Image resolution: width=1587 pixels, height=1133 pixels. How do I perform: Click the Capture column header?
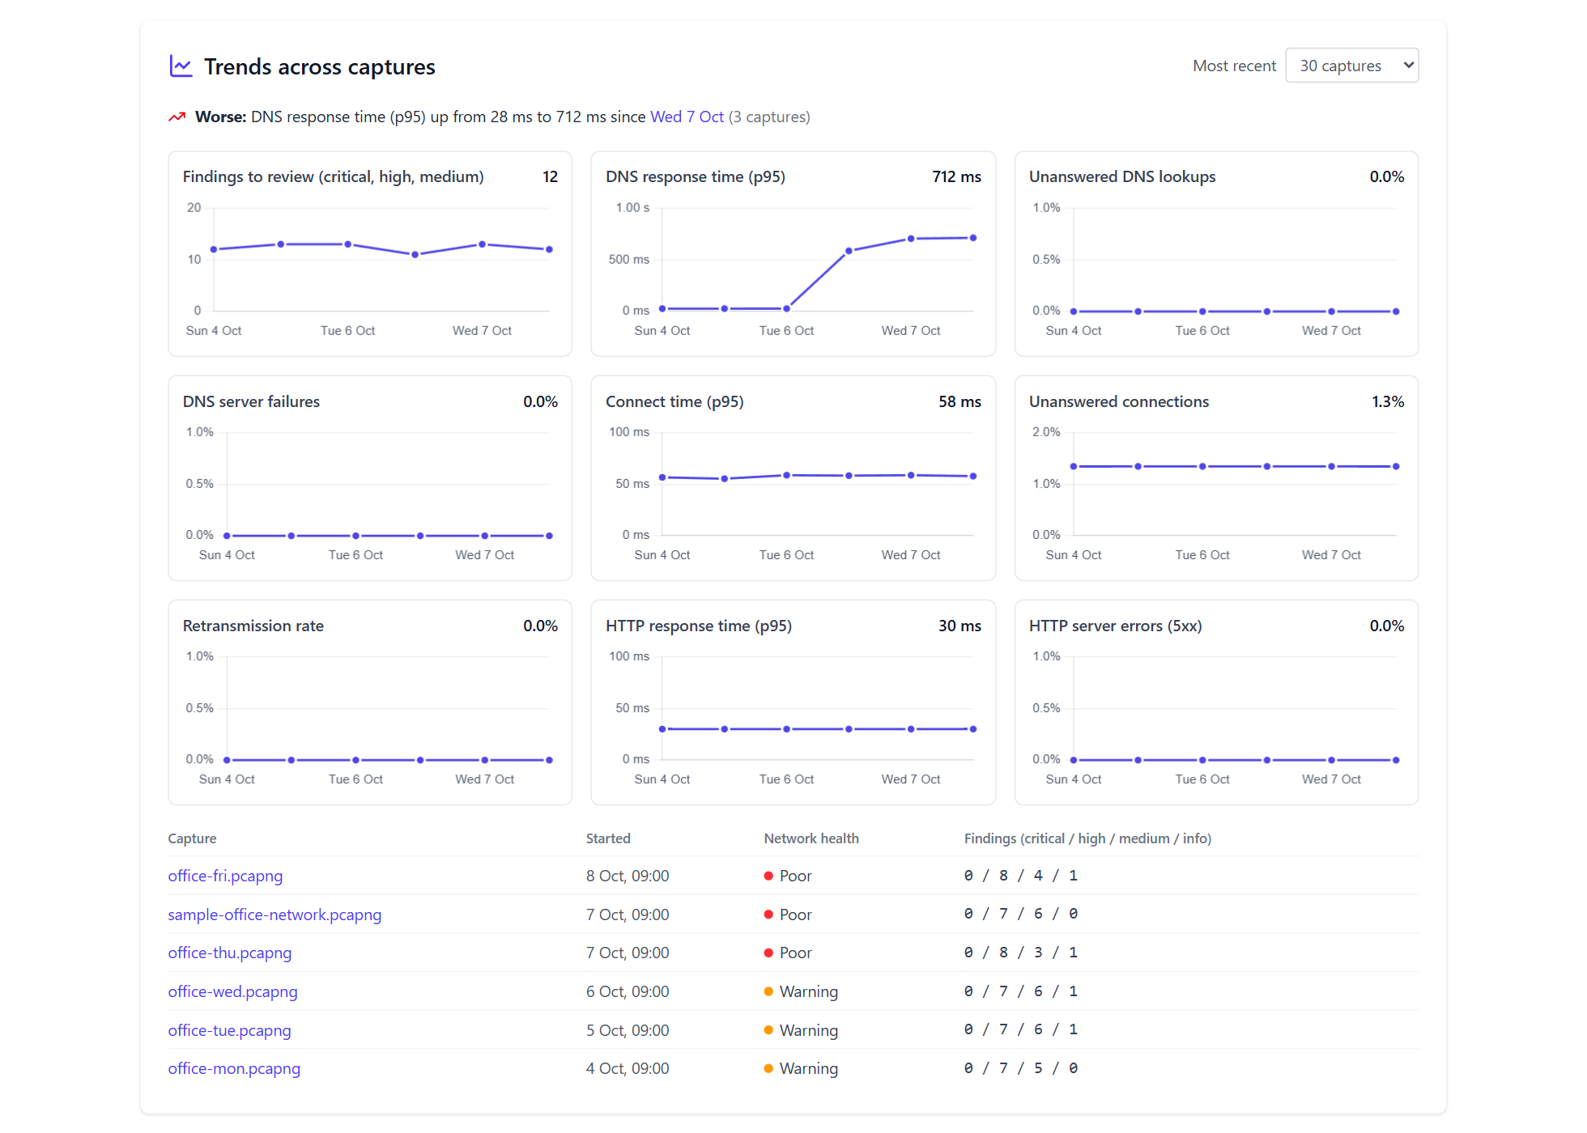pos(192,838)
